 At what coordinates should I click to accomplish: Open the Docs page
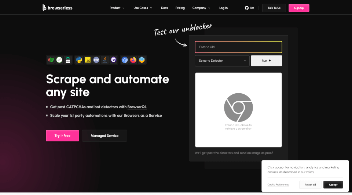(164, 8)
